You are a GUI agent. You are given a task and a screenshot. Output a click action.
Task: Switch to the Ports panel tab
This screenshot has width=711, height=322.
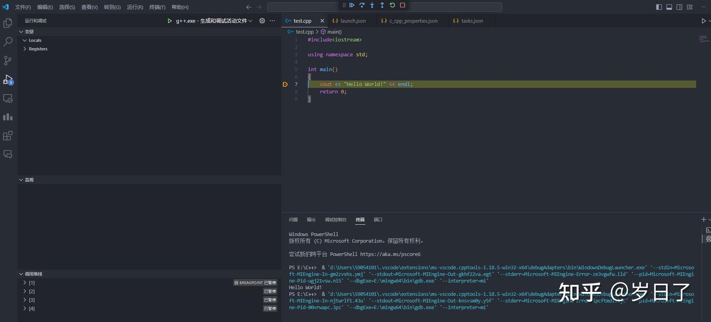378,219
